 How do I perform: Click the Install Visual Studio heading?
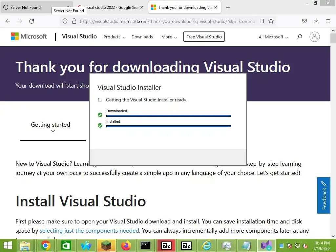click(x=81, y=201)
